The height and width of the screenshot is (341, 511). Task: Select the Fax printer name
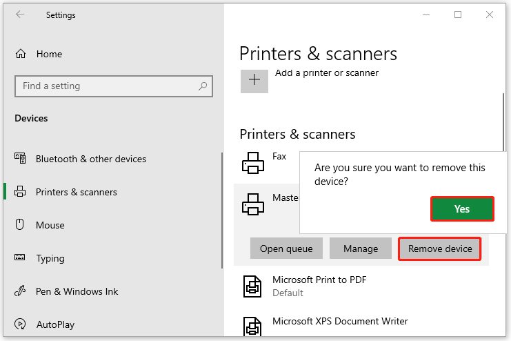tap(279, 156)
